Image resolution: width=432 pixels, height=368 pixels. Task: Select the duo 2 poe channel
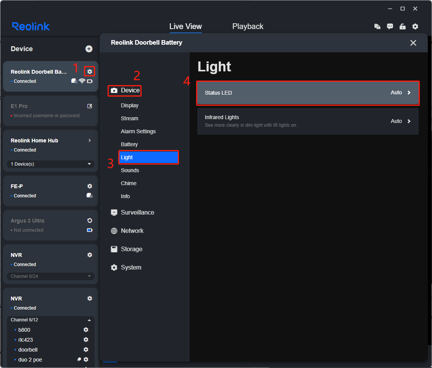click(30, 360)
